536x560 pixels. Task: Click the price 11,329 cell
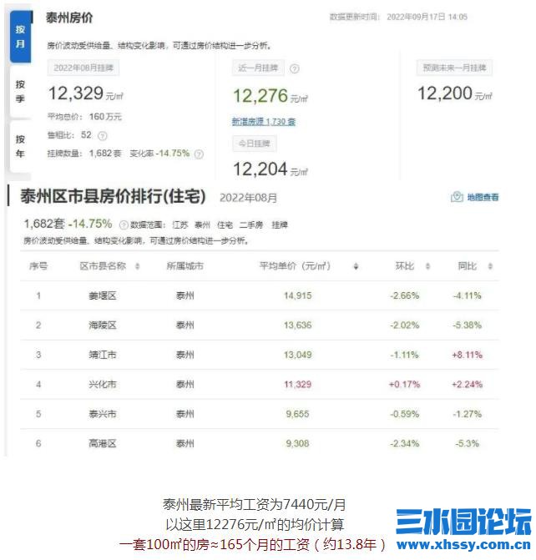click(x=298, y=385)
